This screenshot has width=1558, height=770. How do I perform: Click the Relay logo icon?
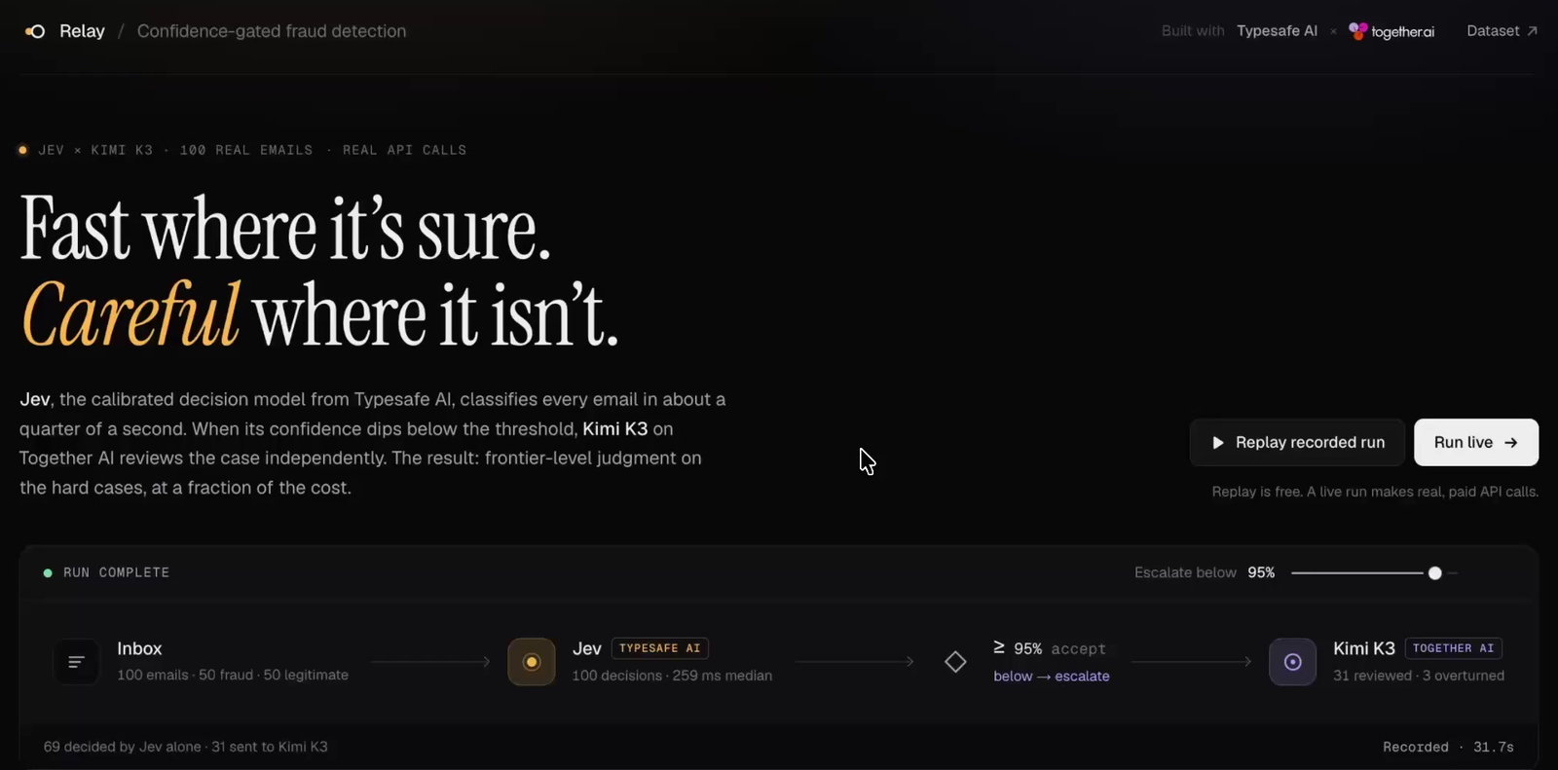[x=35, y=31]
